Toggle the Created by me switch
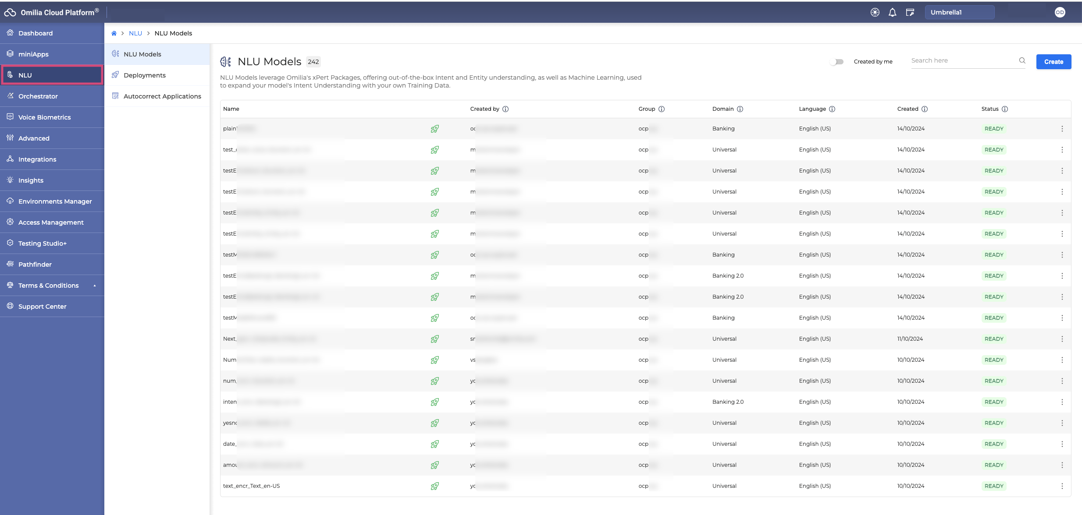The image size is (1082, 515). pyautogui.click(x=836, y=62)
